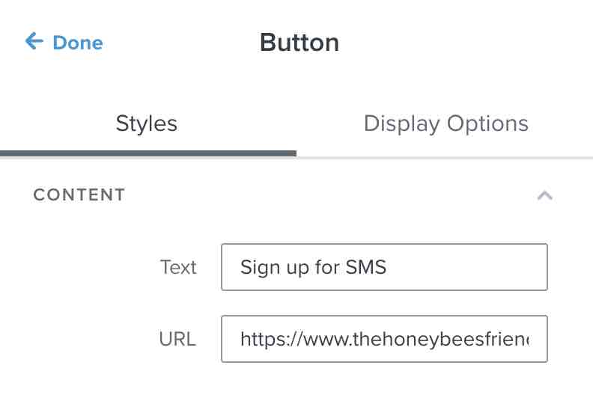
Task: Click the CONTENT section header
Action: pos(79,195)
